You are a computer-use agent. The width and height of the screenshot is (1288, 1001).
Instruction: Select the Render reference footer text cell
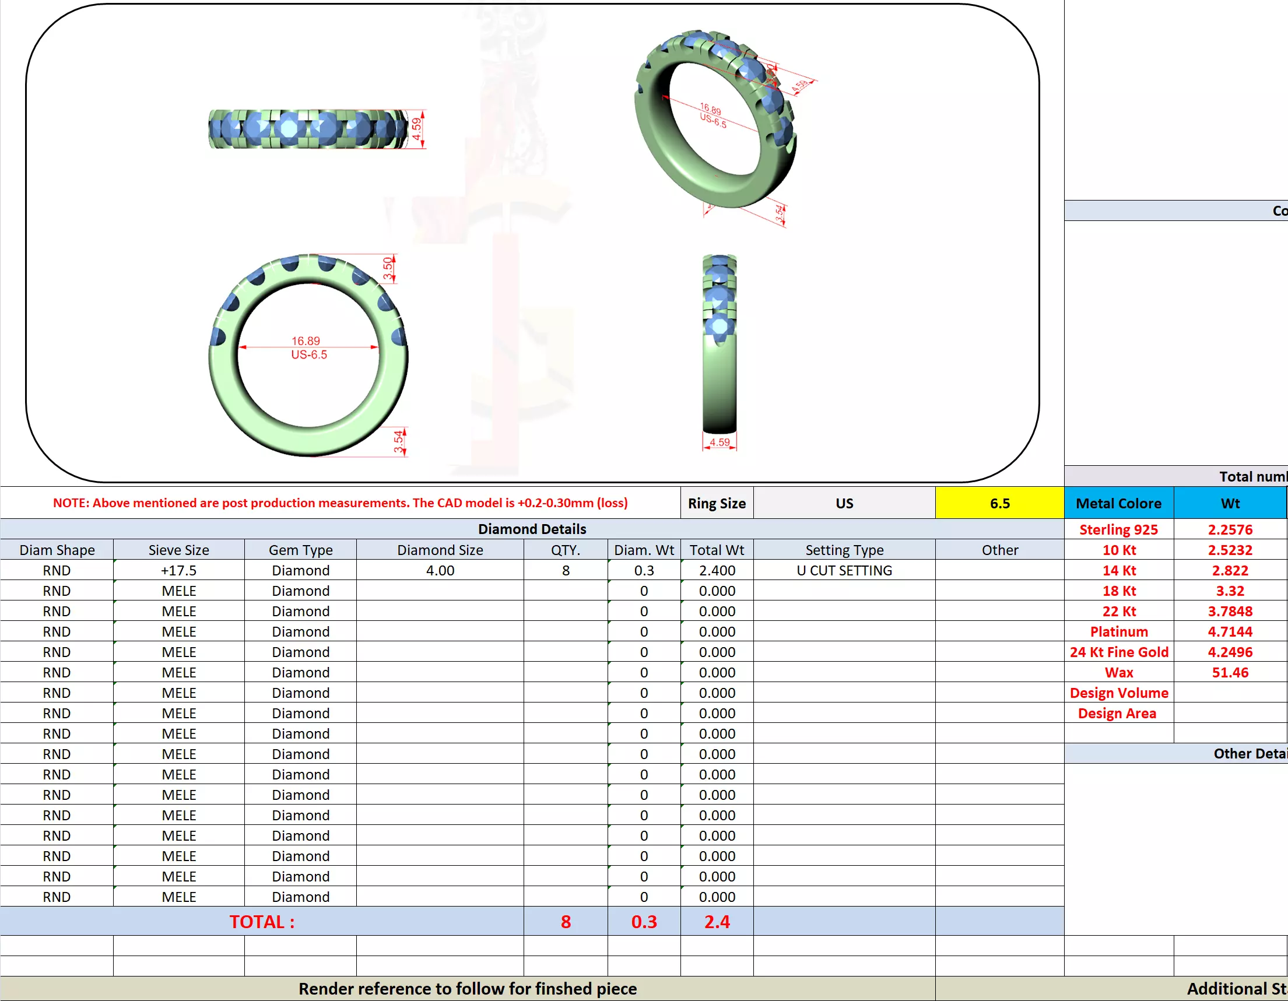467,988
